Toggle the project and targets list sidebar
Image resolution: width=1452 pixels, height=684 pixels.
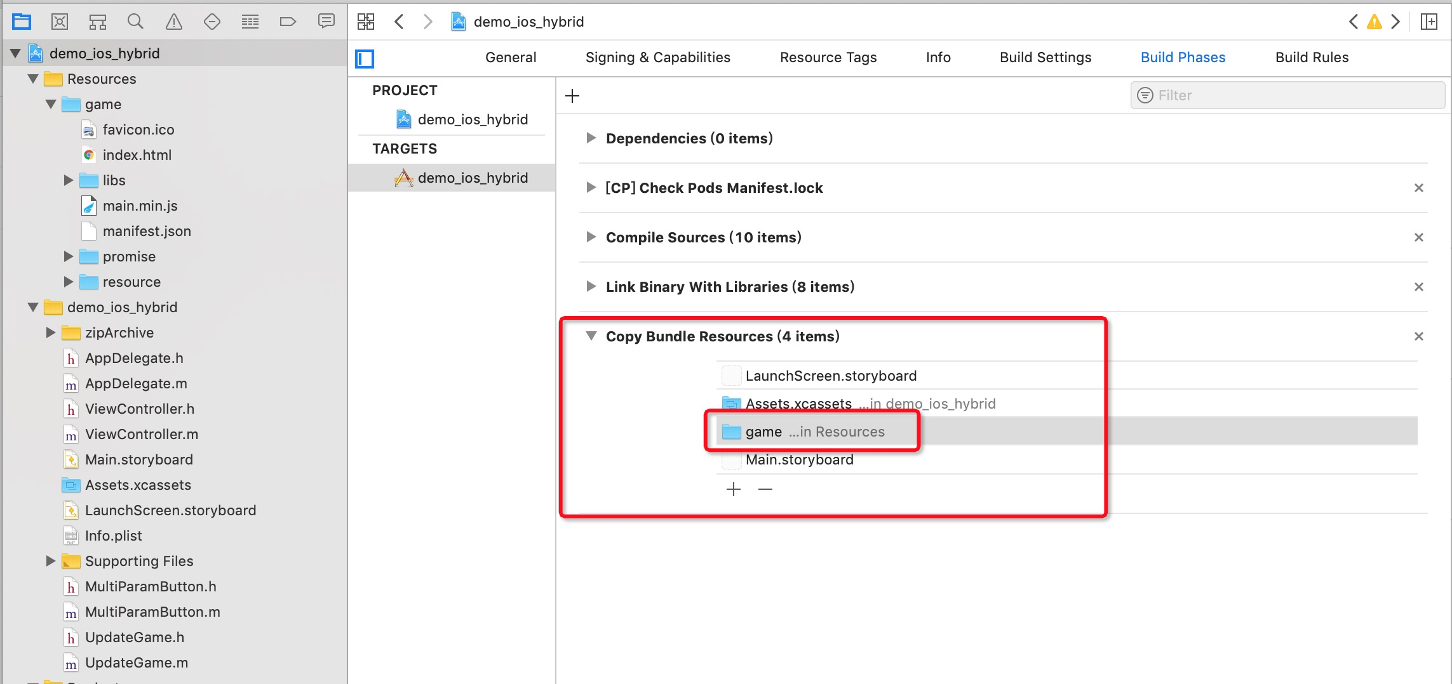(365, 58)
